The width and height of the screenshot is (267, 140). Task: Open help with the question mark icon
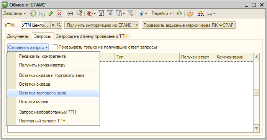coord(190,13)
